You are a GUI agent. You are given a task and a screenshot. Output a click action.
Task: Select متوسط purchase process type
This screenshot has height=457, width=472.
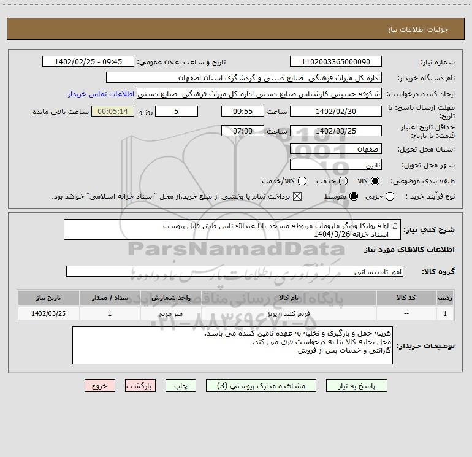pyautogui.click(x=354, y=196)
